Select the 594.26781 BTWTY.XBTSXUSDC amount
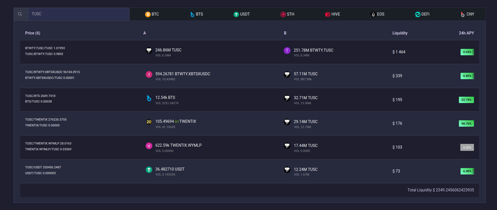 pyautogui.click(x=183, y=74)
